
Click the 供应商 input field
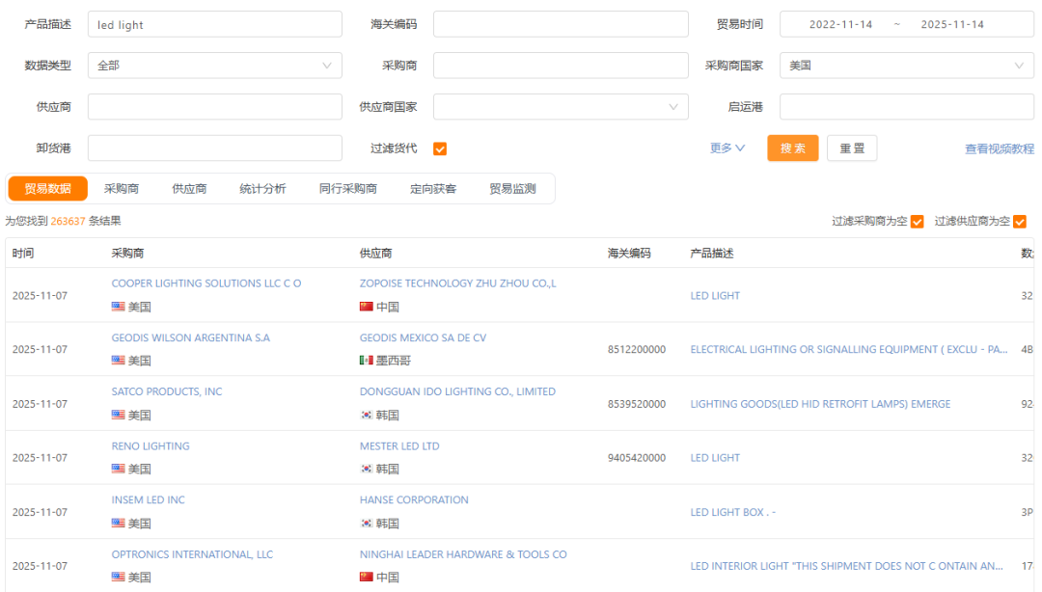click(214, 107)
